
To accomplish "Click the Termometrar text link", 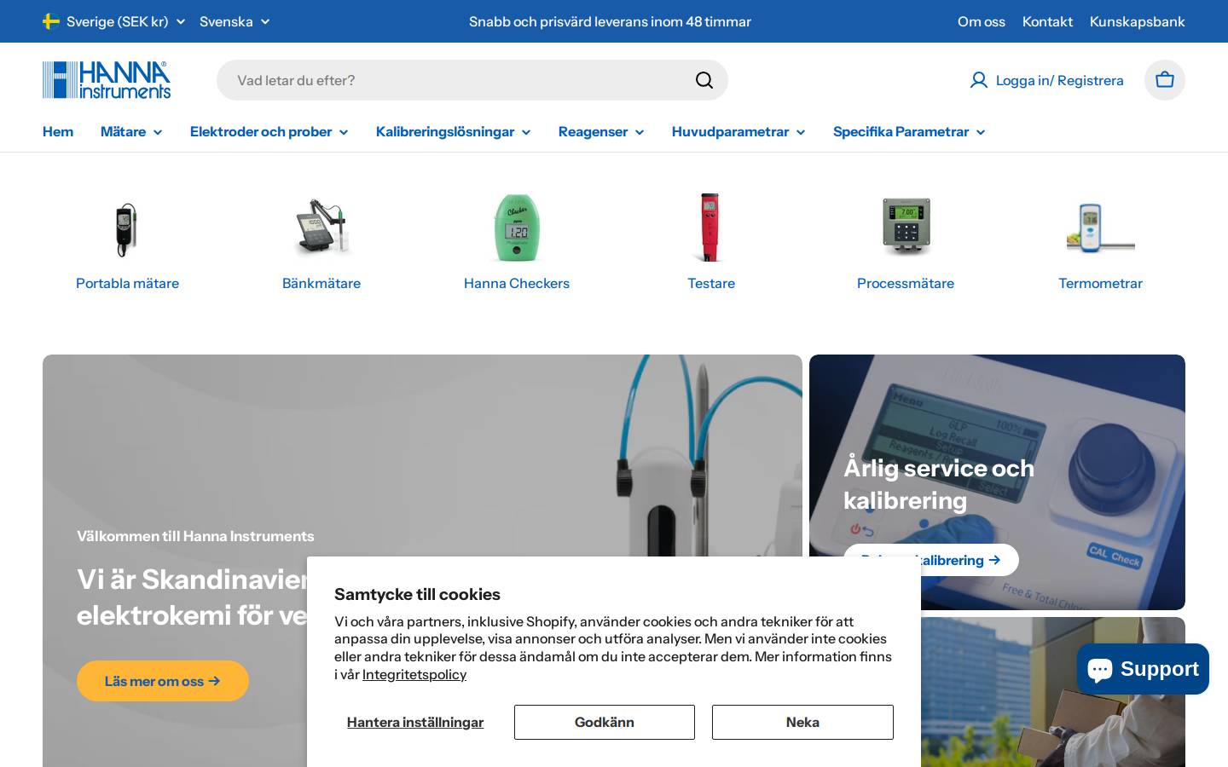I will tap(1100, 283).
